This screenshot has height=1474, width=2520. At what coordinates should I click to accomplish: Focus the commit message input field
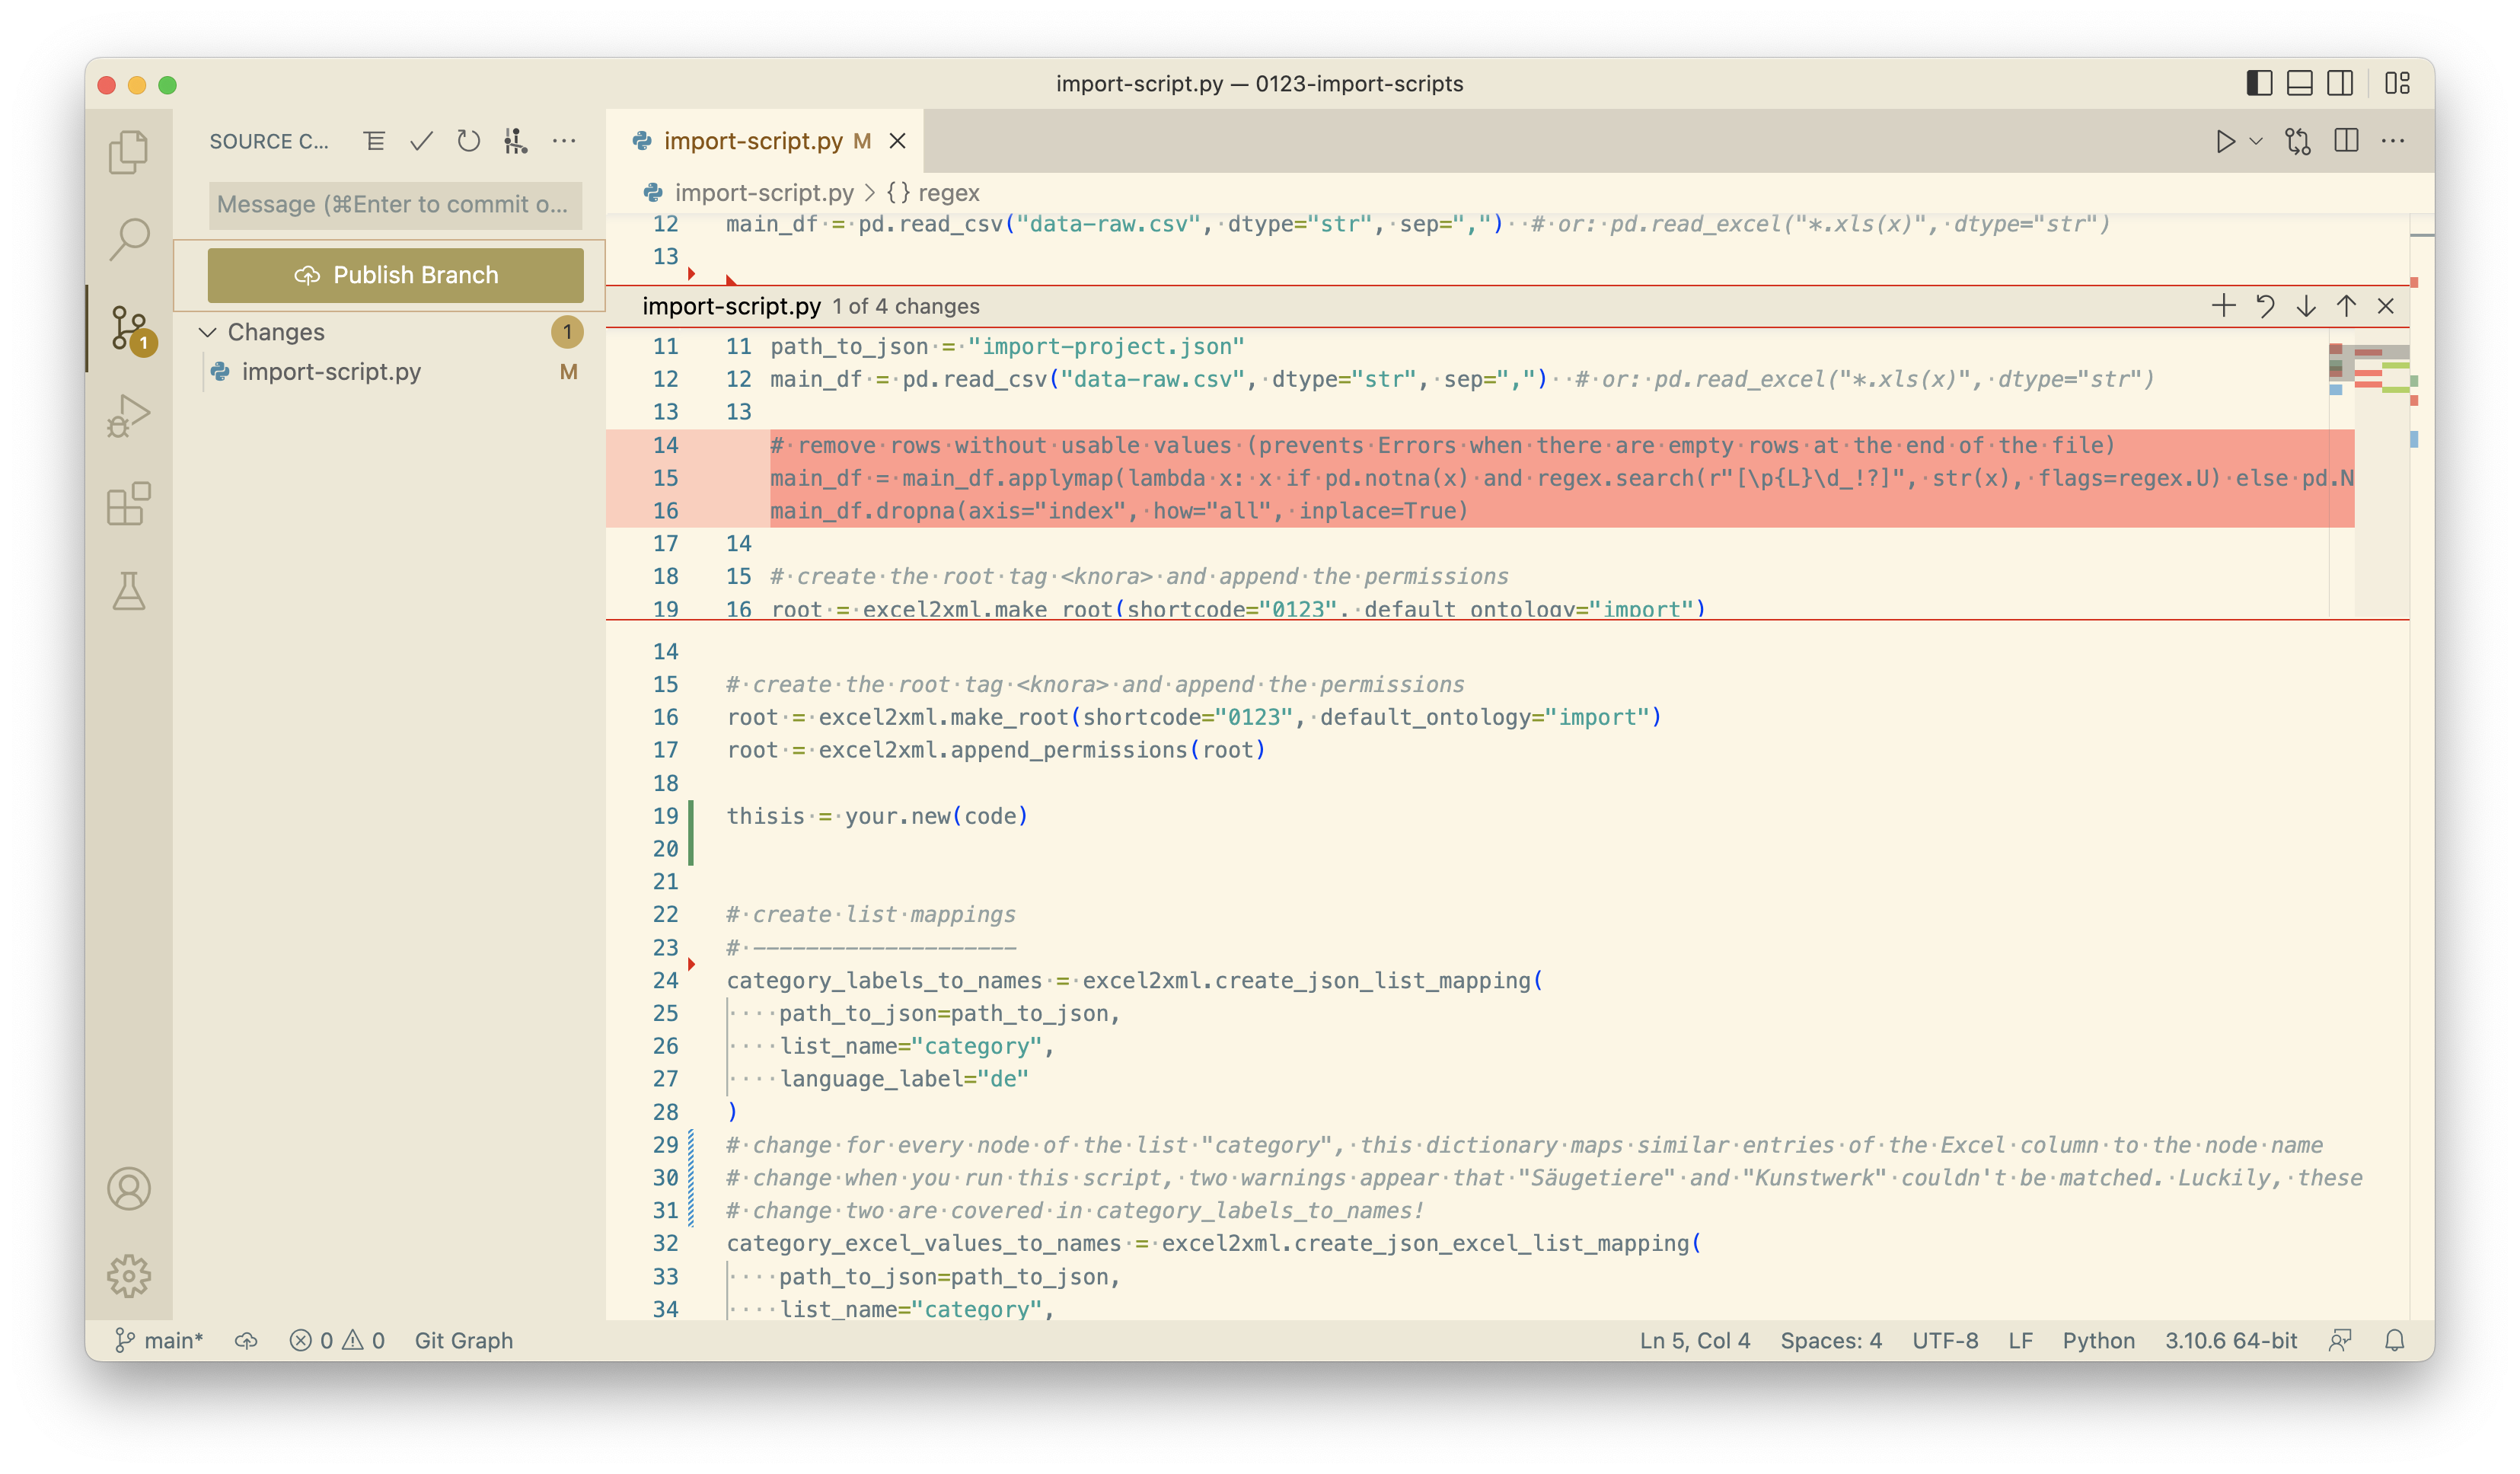click(395, 205)
